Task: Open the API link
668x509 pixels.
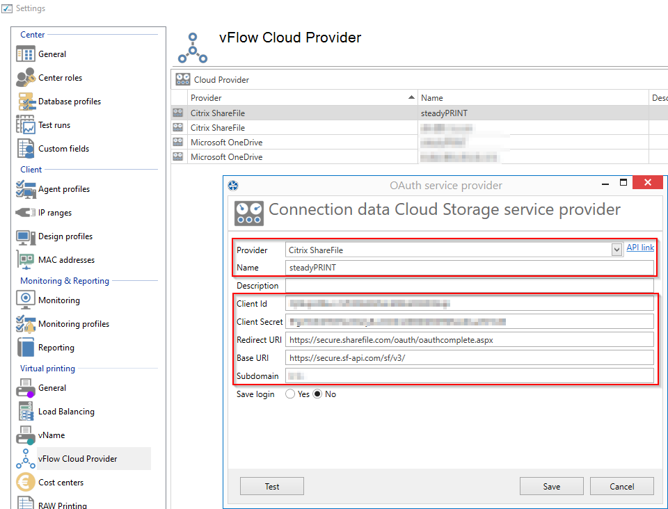Action: click(x=640, y=248)
